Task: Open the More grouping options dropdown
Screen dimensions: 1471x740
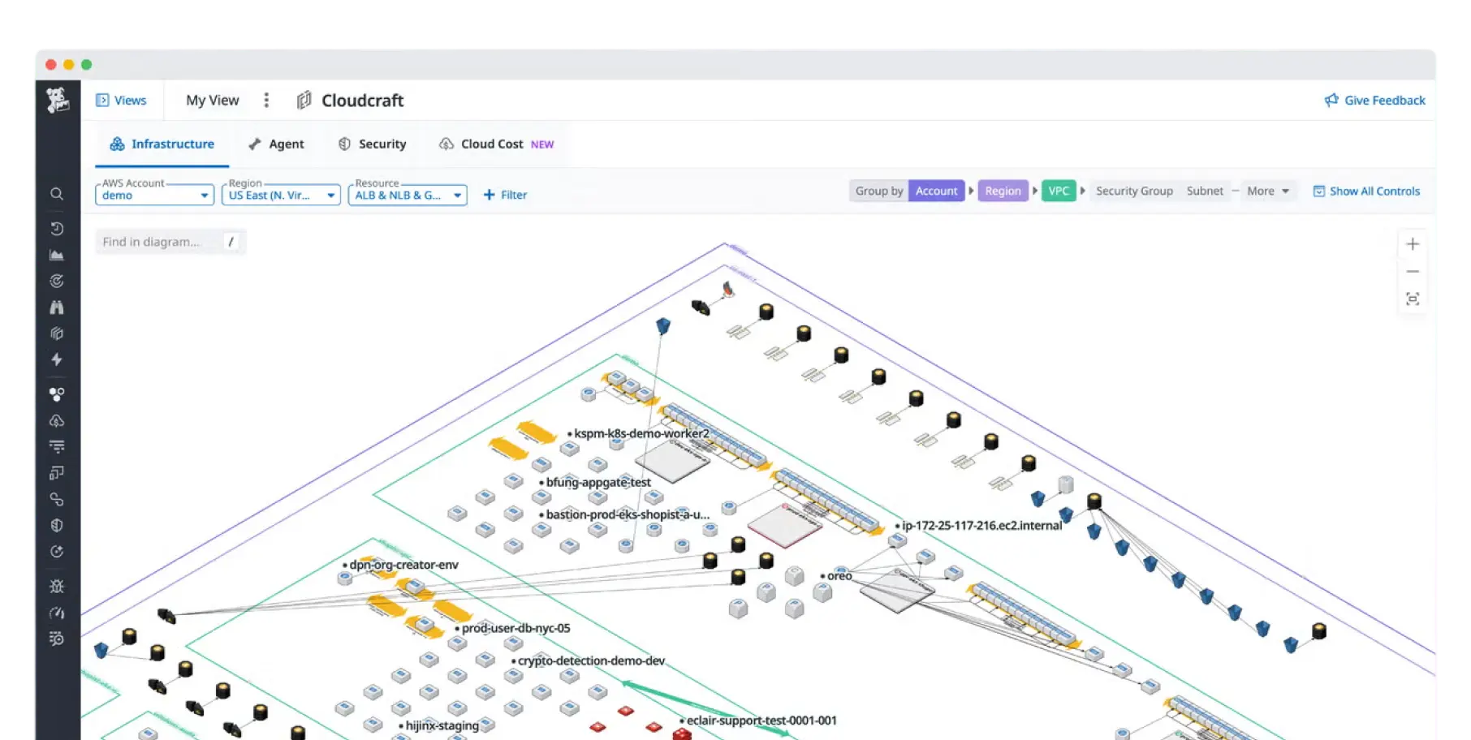Action: pyautogui.click(x=1268, y=191)
